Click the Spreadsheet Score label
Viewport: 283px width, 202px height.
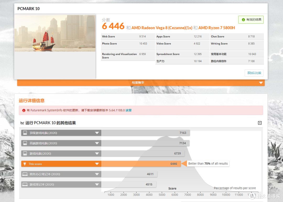click(168, 54)
